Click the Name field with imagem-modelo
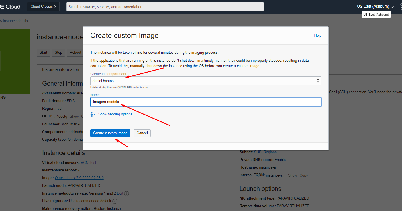Viewport: 402px width, 211px height. (206, 102)
